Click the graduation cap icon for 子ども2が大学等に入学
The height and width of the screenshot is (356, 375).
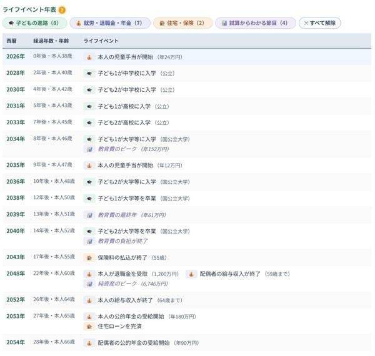(89, 182)
